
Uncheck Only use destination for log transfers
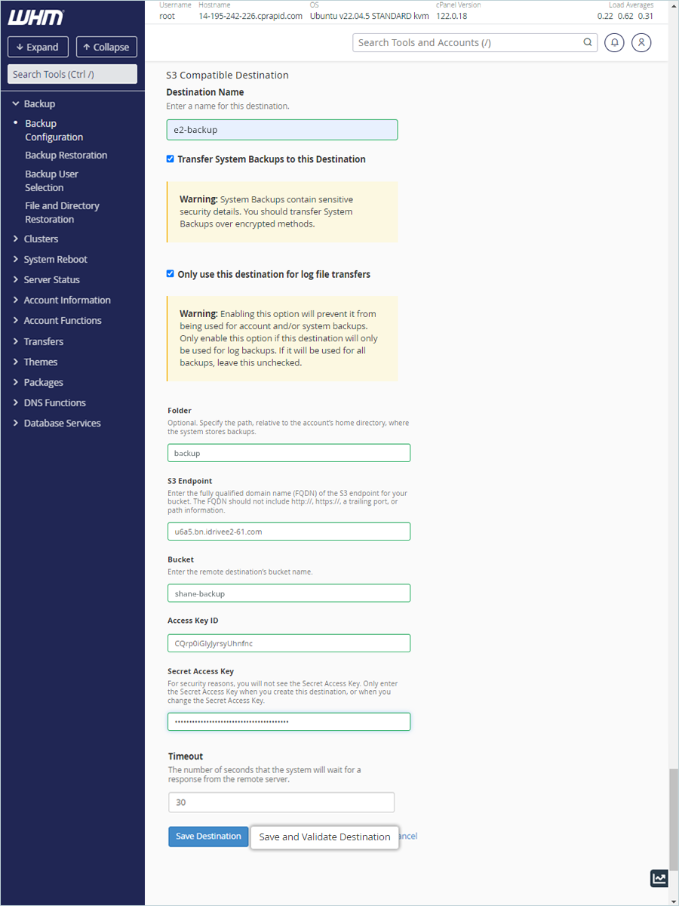(x=171, y=274)
